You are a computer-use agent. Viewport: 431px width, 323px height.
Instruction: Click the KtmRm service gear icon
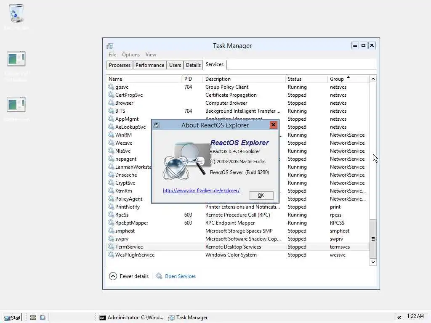tap(111, 191)
